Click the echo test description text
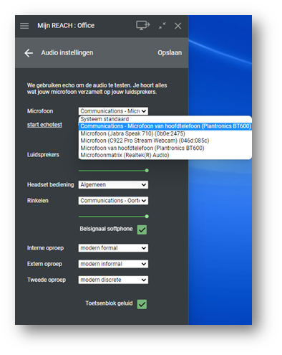This screenshot has width=282, height=355. [97, 89]
